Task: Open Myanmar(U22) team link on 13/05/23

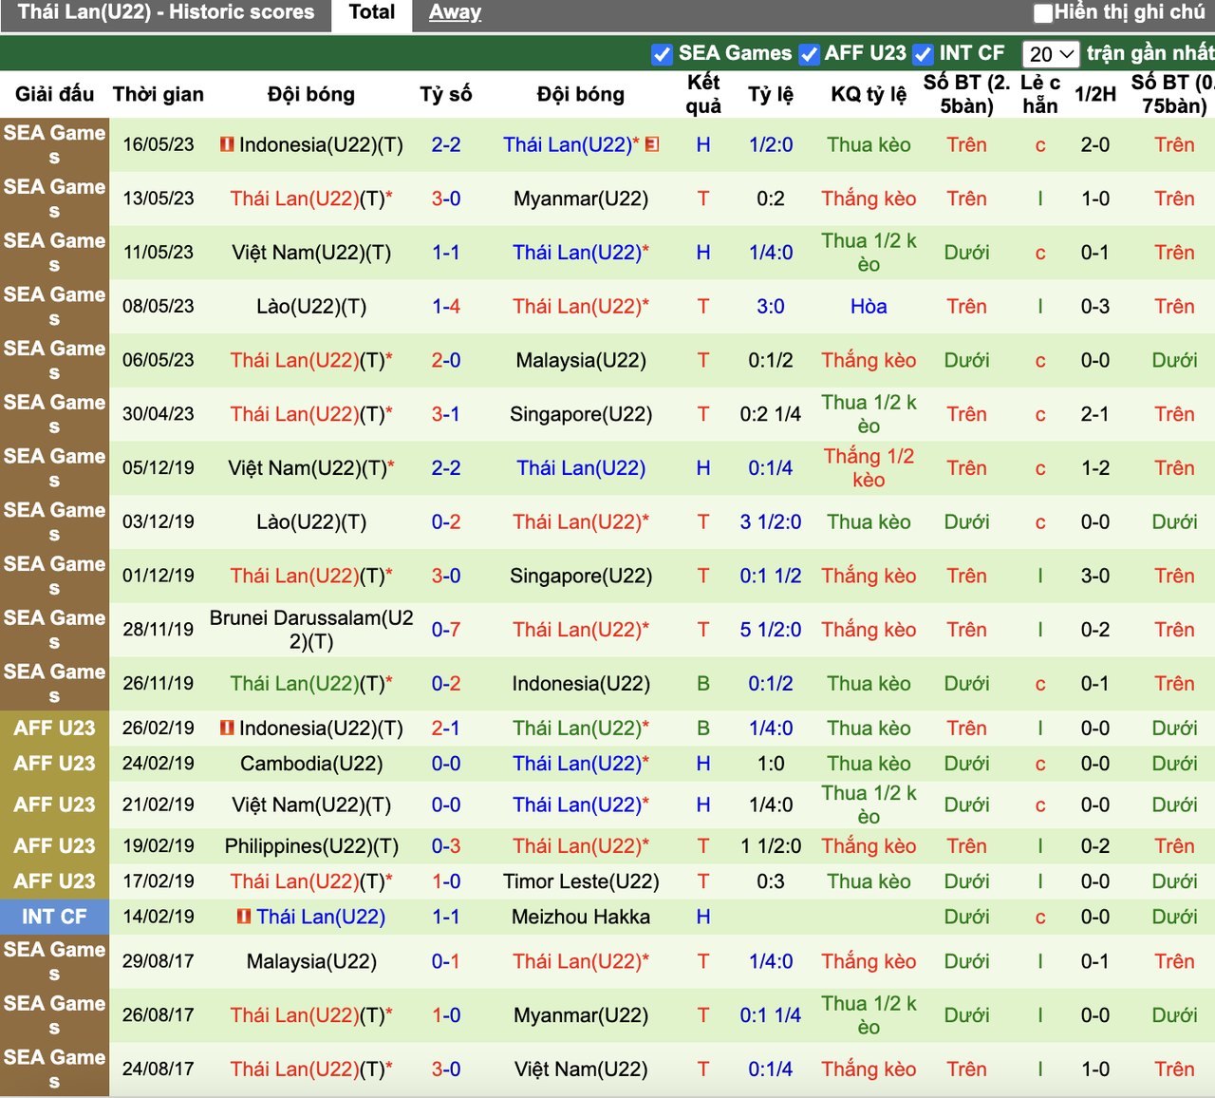Action: pos(581,199)
